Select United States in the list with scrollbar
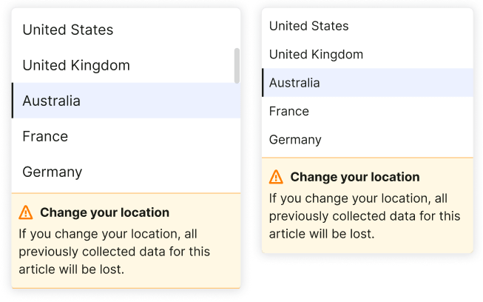 click(x=126, y=30)
